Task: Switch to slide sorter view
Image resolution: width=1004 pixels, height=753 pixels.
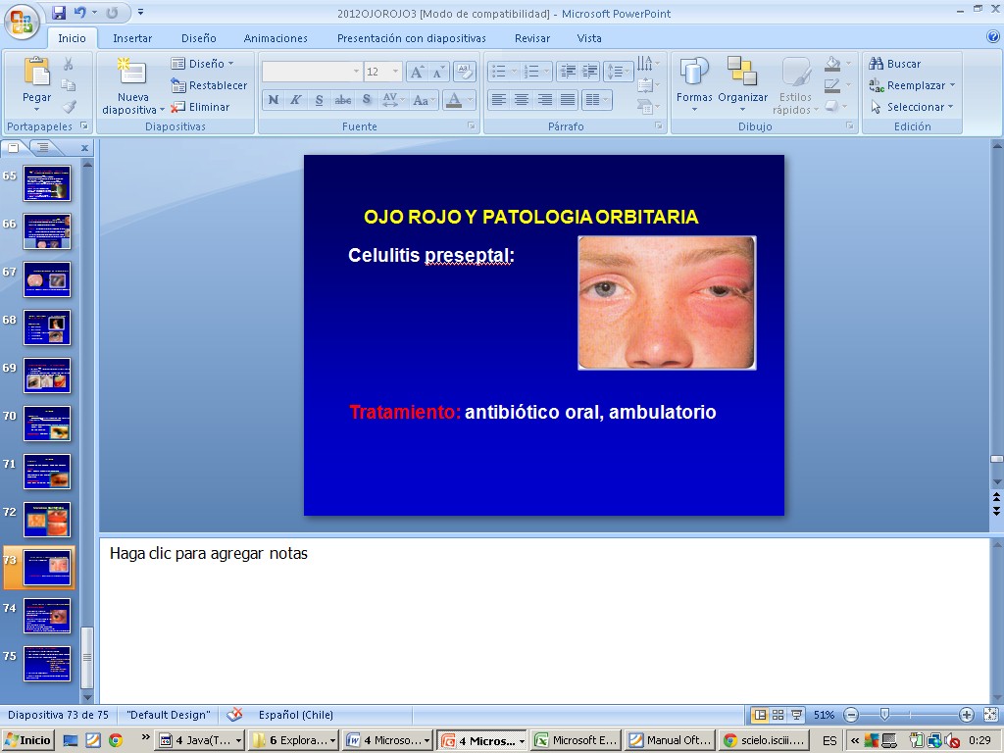Action: coord(778,715)
